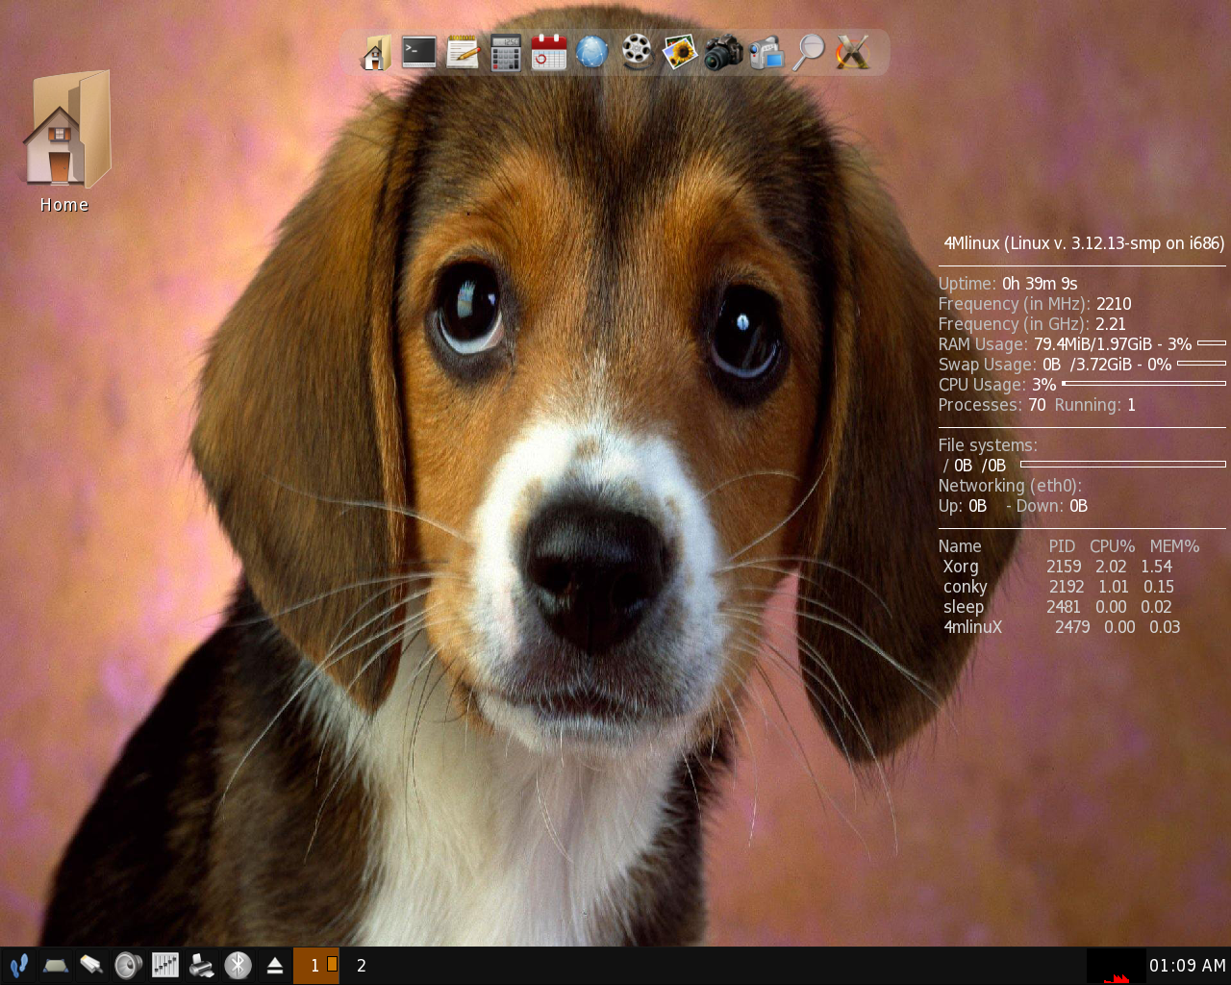Open the calculator from the dock
This screenshot has height=985, width=1231.
(x=506, y=53)
